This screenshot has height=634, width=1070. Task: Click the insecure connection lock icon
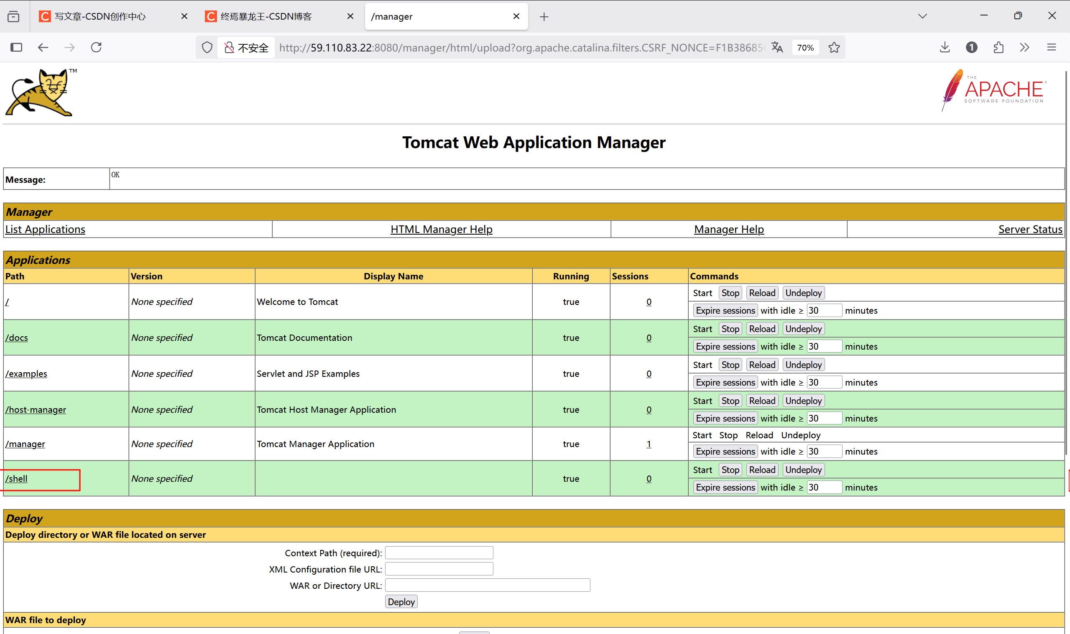pyautogui.click(x=230, y=47)
